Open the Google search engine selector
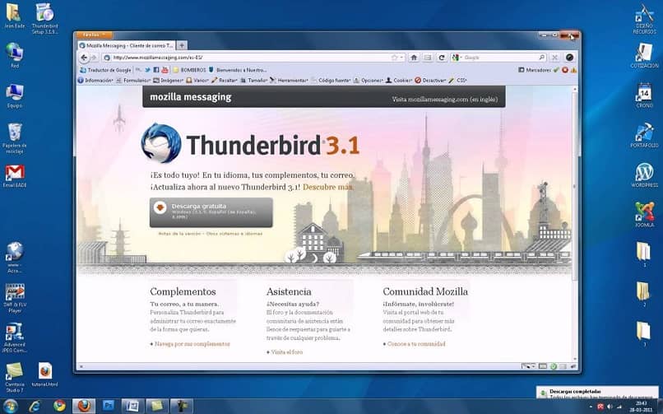The image size is (663, 414). [457, 58]
